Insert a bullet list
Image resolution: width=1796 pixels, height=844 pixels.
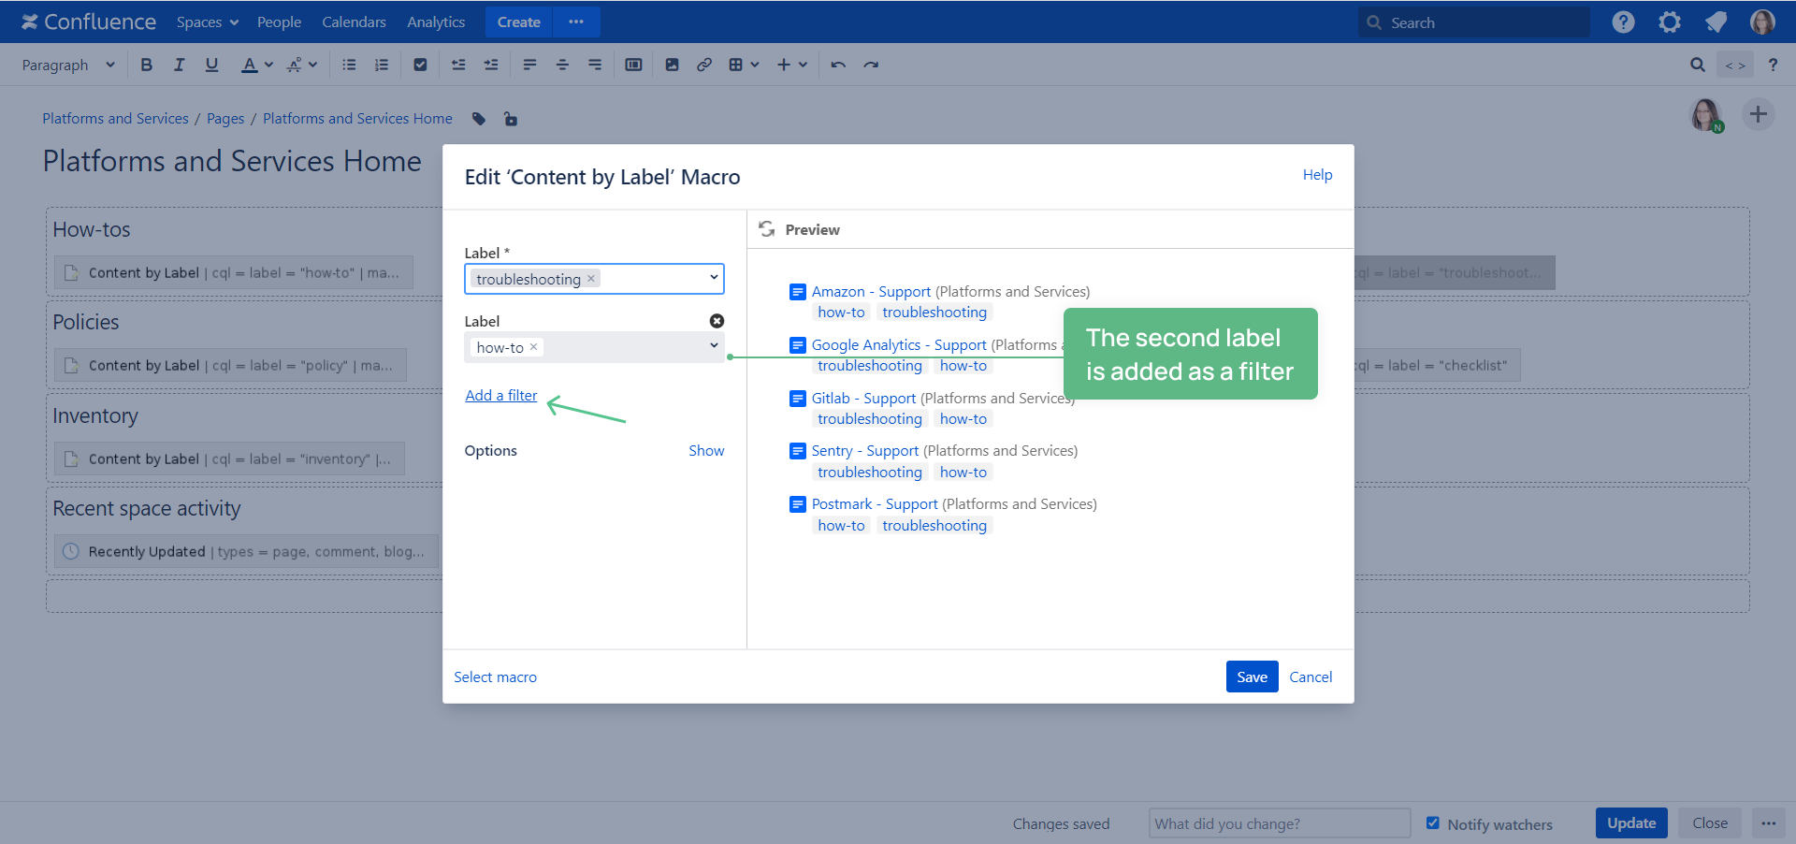349,65
